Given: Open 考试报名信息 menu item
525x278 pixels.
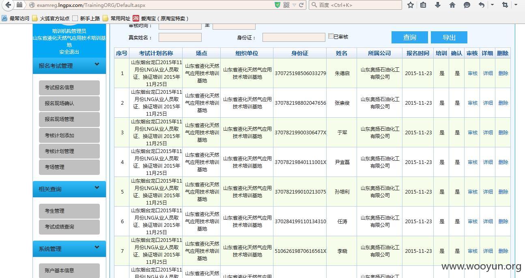Looking at the screenshot, I should [69, 88].
